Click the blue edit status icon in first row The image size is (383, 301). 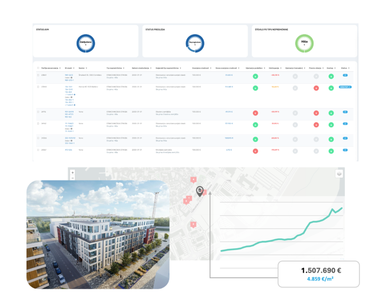[345, 75]
